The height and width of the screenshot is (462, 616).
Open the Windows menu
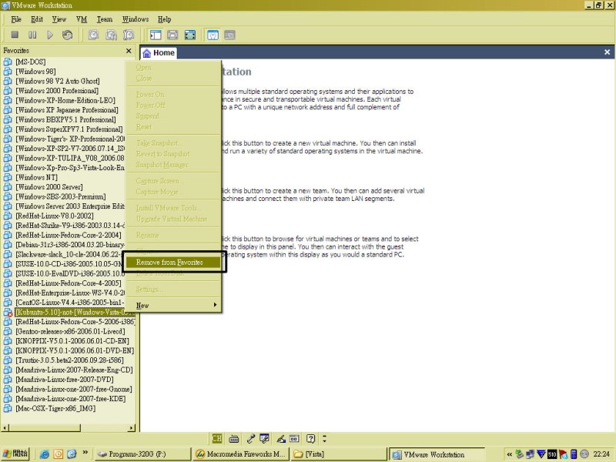coord(136,18)
